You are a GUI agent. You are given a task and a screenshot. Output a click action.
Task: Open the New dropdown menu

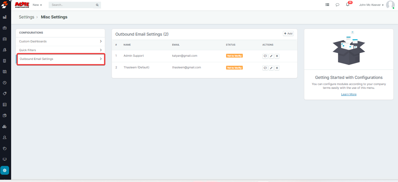37,5
